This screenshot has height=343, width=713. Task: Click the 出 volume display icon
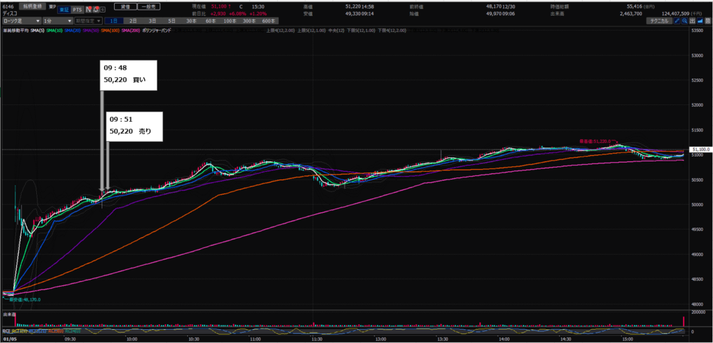point(693,22)
